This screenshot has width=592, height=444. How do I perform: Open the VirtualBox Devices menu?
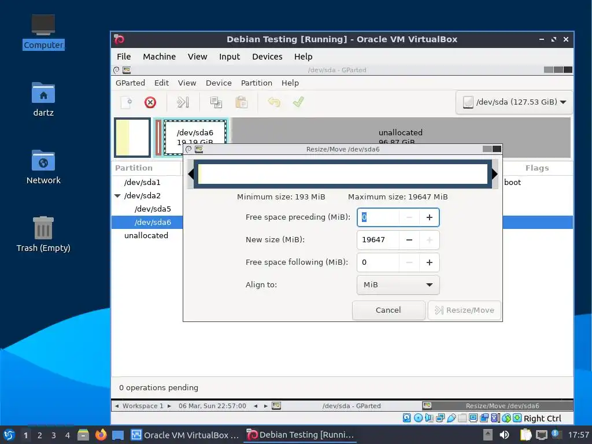pos(267,57)
